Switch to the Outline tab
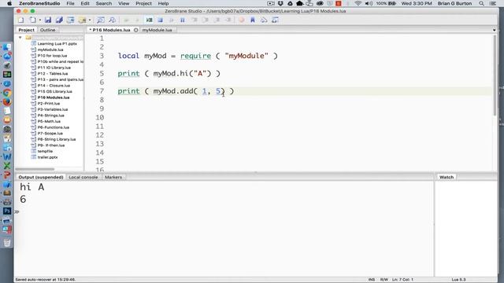This screenshot has width=504, height=283. (47, 30)
